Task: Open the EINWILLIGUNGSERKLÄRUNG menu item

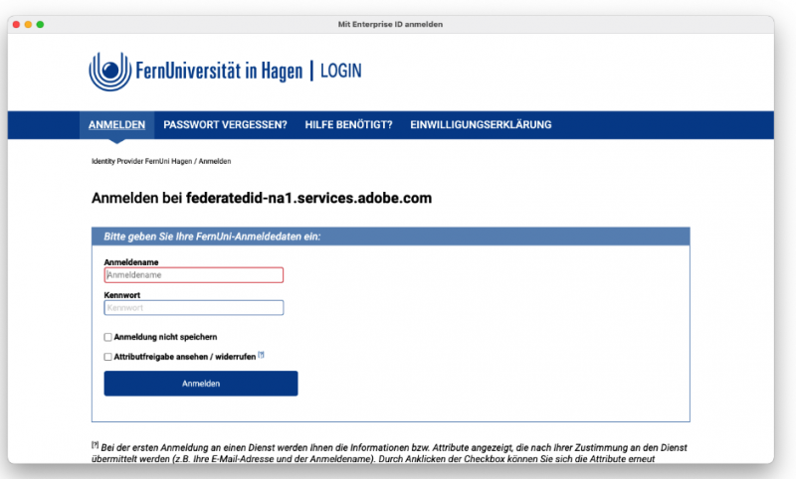Action: (x=481, y=124)
